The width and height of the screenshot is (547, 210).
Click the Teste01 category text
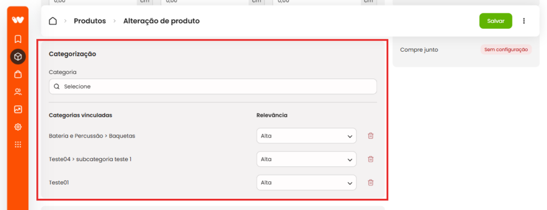pyautogui.click(x=59, y=182)
